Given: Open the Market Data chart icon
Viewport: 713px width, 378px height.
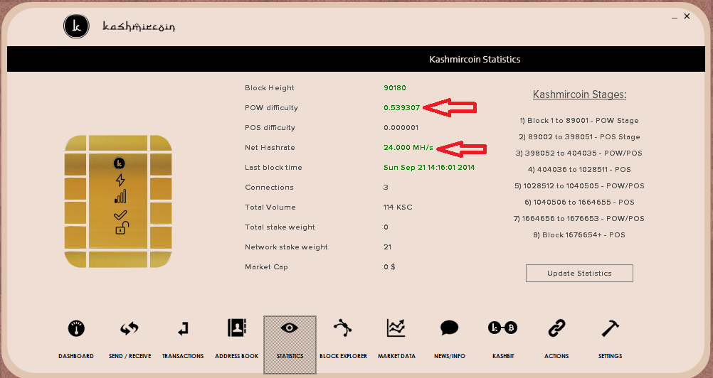Looking at the screenshot, I should (396, 328).
